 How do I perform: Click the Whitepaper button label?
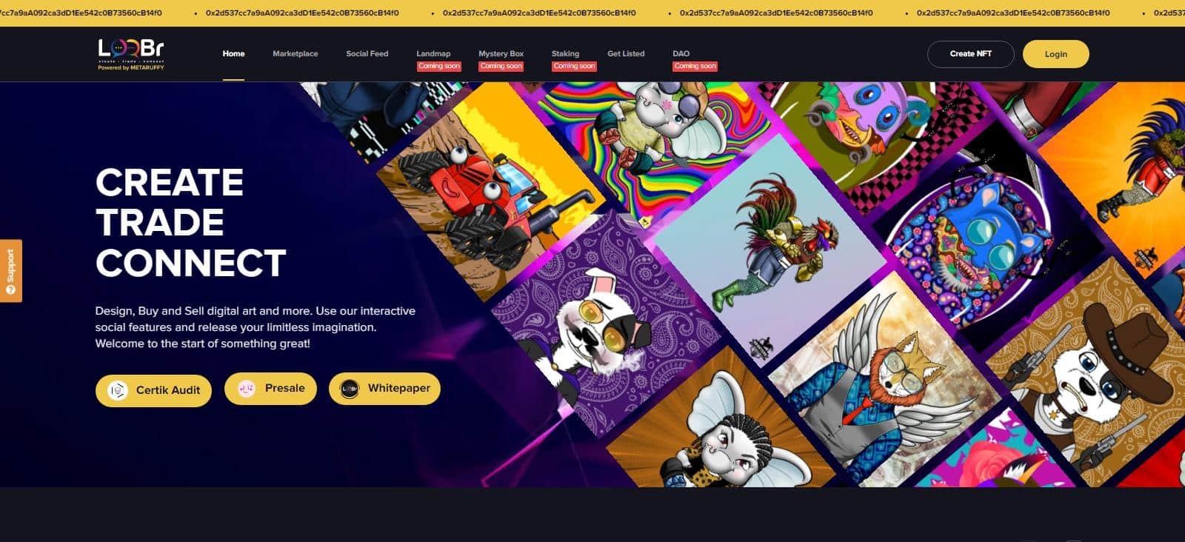(x=398, y=388)
